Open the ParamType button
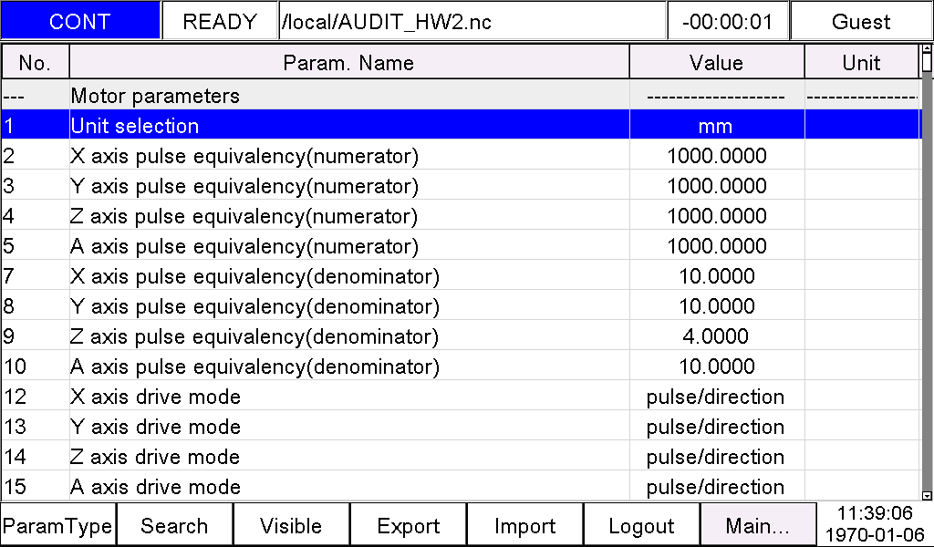Image resolution: width=934 pixels, height=547 pixels. tap(57, 525)
